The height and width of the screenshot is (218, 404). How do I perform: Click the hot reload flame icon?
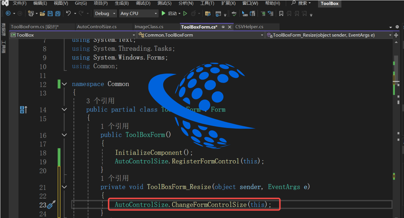coord(193,13)
